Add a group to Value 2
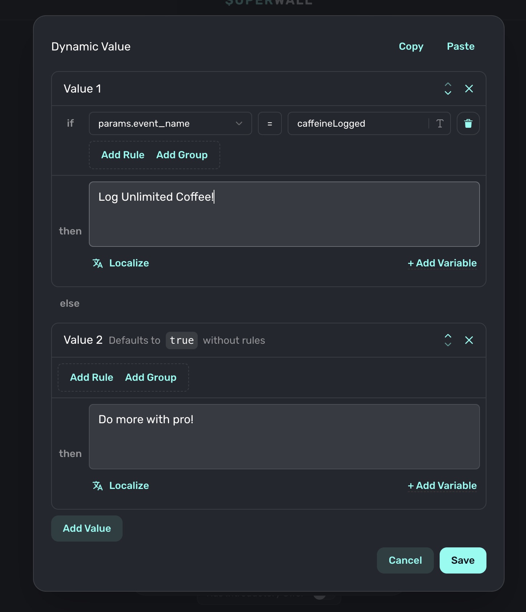The image size is (526, 612). 151,378
